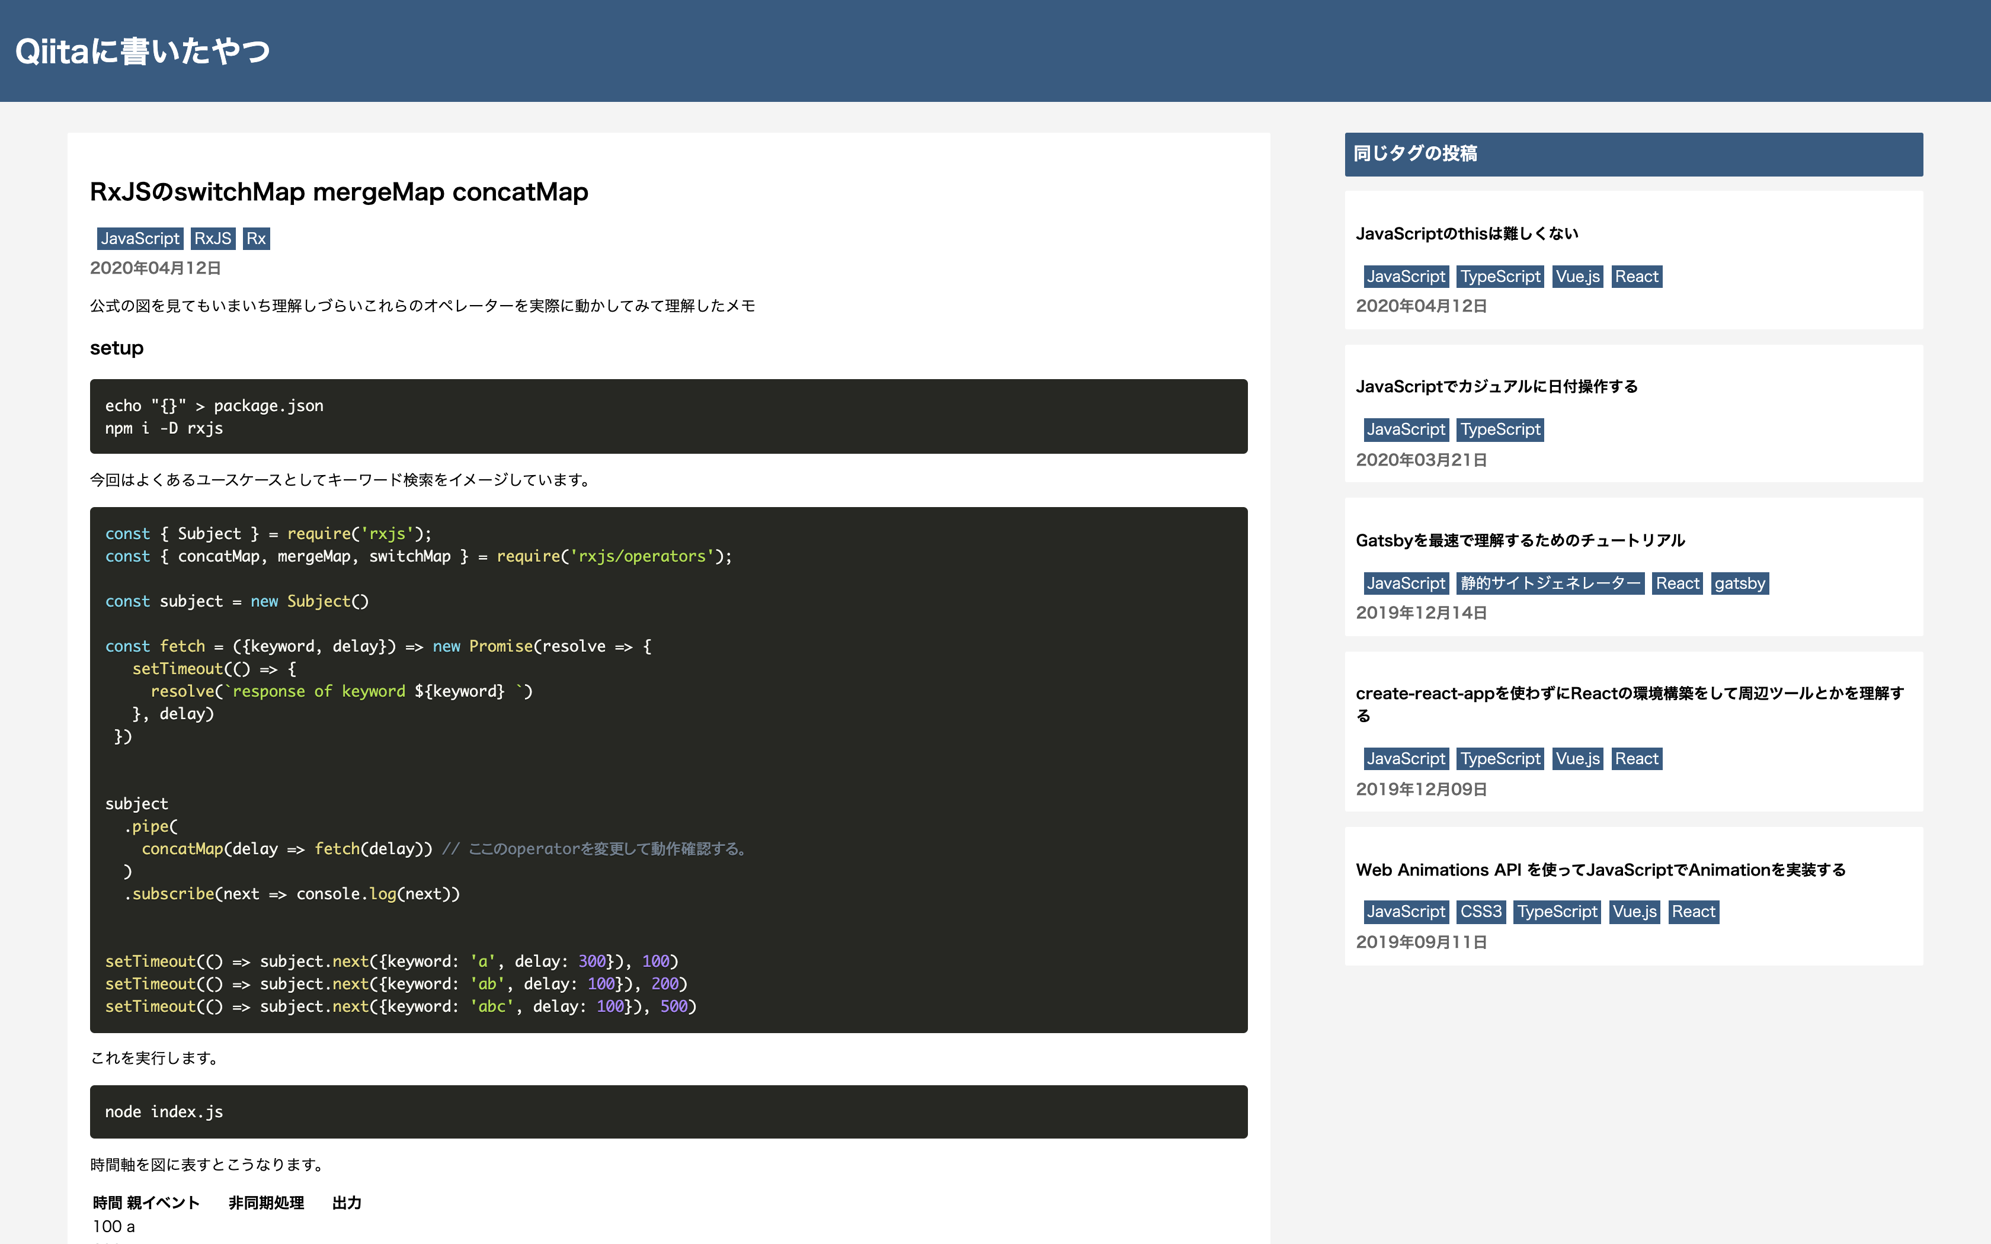
Task: Click the date 2019年12月09日 in the sidebar
Action: (x=1422, y=789)
